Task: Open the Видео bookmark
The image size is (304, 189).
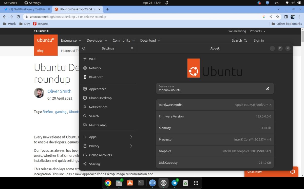Action: (x=41, y=24)
